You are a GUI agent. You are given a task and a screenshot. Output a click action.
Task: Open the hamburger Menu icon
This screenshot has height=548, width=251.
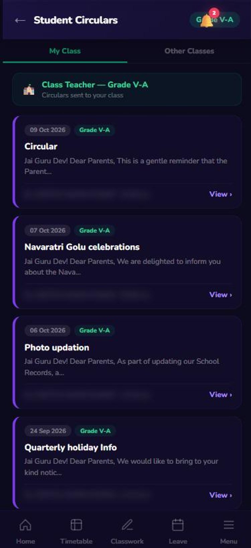[x=229, y=525]
